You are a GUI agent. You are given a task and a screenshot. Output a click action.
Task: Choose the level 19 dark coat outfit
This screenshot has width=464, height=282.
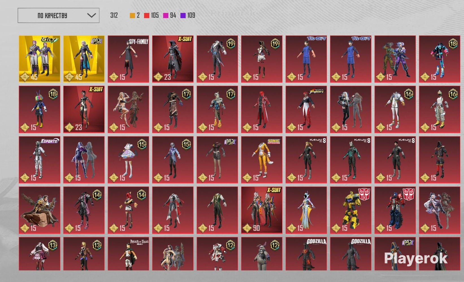click(217, 59)
